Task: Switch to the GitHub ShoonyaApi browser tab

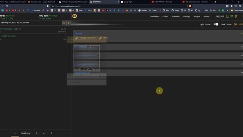Action: pos(73,2)
